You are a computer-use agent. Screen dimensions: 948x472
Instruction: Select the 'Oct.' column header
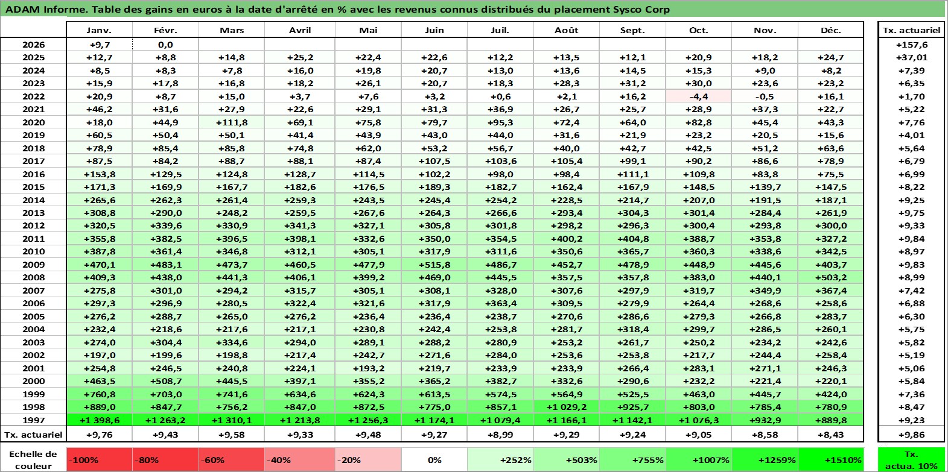[699, 30]
